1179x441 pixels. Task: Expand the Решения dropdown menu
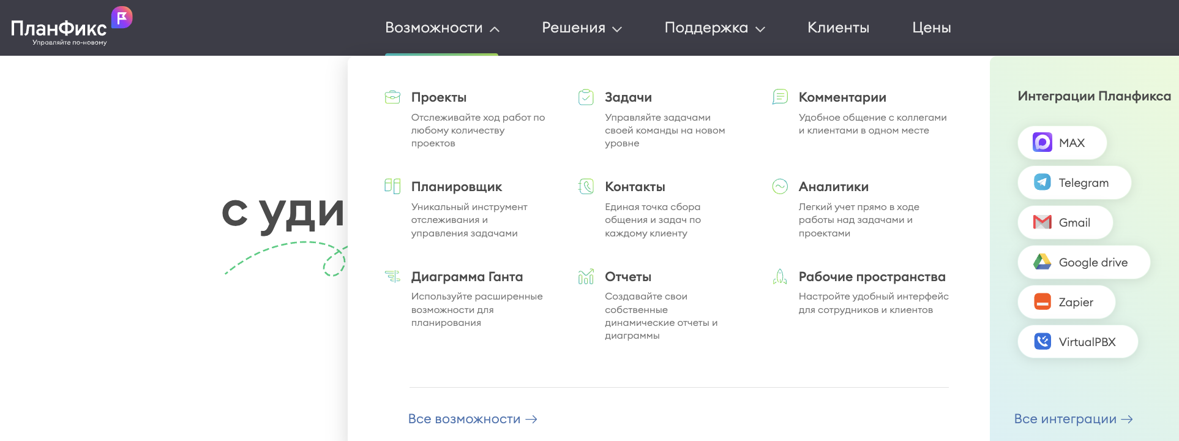(582, 28)
